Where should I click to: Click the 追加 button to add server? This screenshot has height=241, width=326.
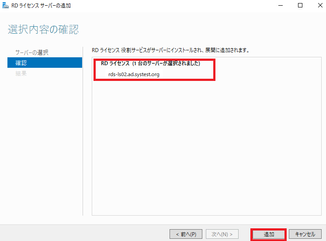pyautogui.click(x=269, y=234)
